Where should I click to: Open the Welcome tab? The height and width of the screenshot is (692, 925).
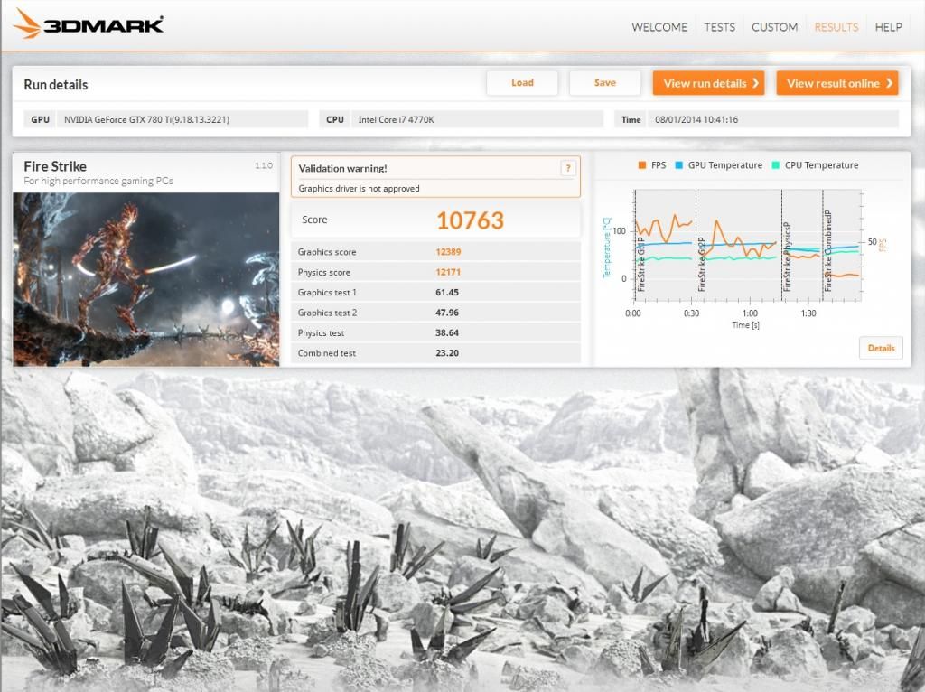pos(659,27)
